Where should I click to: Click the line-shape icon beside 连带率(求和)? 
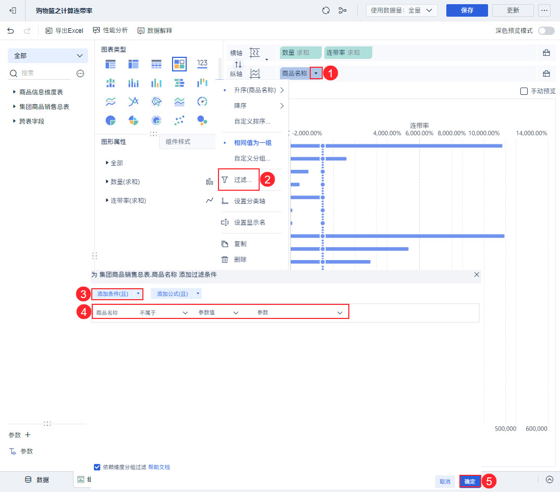pyautogui.click(x=210, y=200)
